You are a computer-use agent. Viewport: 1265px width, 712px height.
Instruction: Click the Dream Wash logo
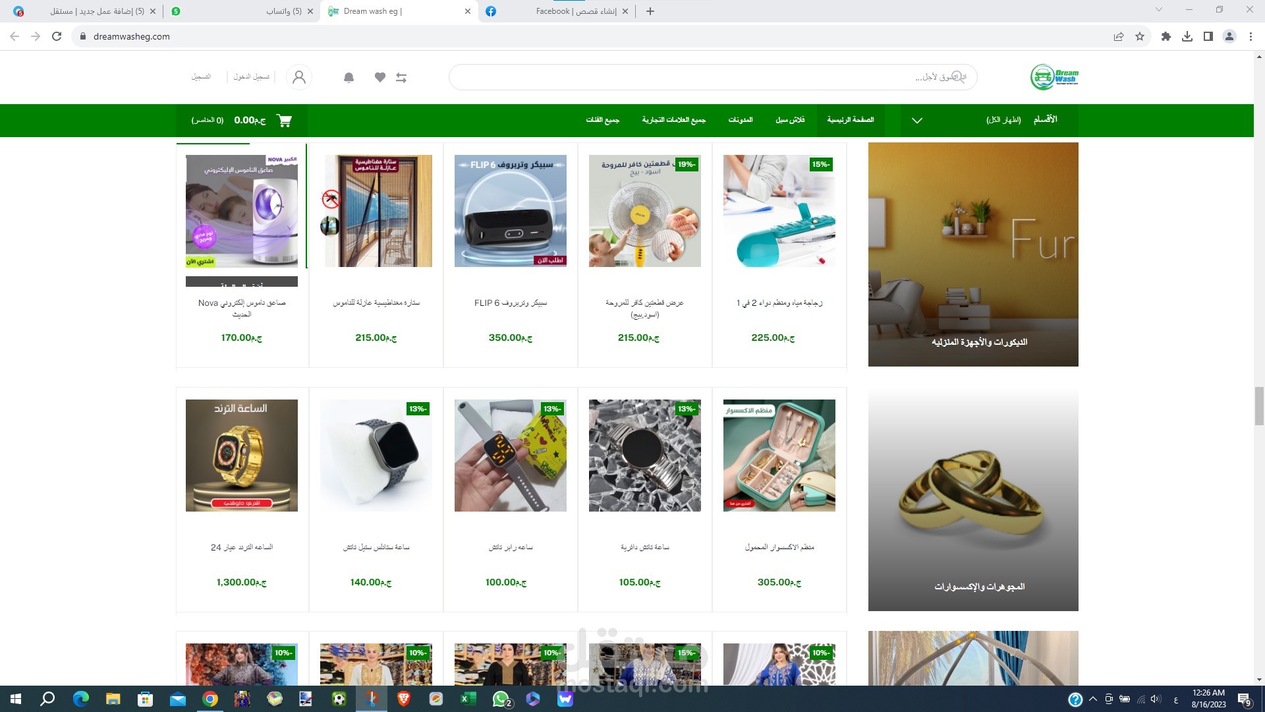click(1054, 77)
